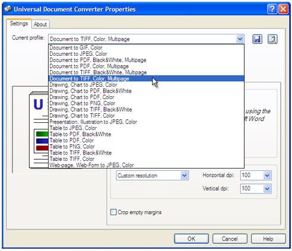The height and width of the screenshot is (251, 292).
Task: Click the load profile icon with magnifier
Action: 272,39
